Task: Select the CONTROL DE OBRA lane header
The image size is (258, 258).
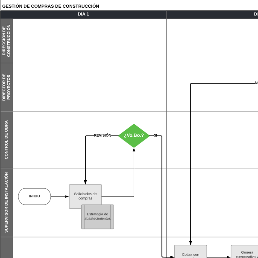Action: click(6, 140)
